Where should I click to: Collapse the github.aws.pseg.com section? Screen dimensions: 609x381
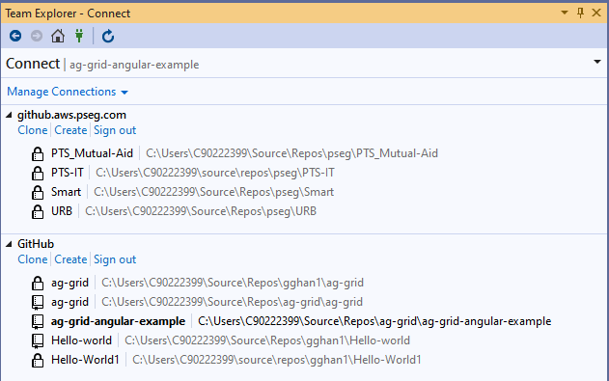9,115
